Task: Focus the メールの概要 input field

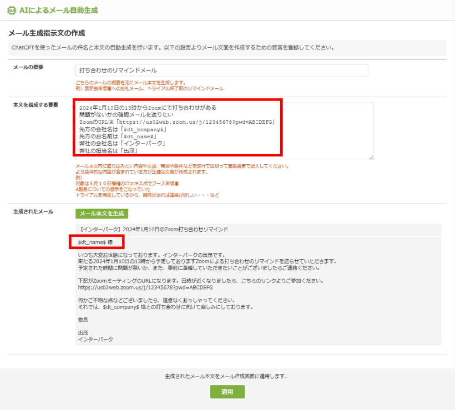Action: (221, 70)
